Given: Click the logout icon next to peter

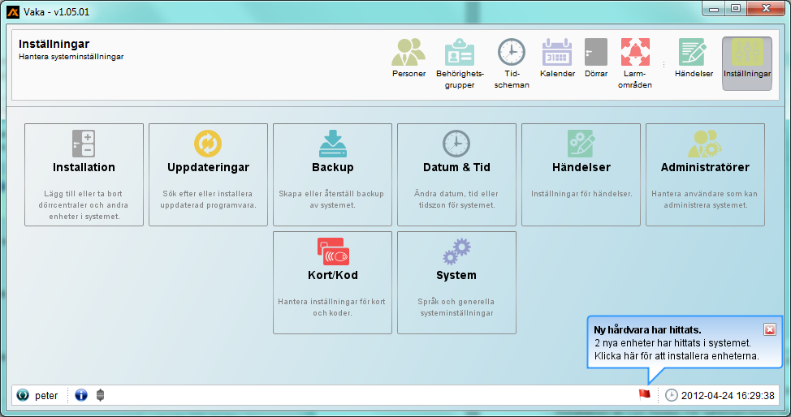Looking at the screenshot, I should coord(23,395).
